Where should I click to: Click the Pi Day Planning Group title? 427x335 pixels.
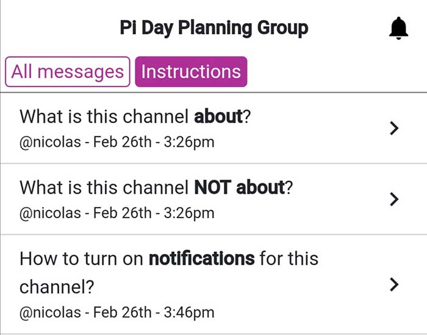(214, 28)
